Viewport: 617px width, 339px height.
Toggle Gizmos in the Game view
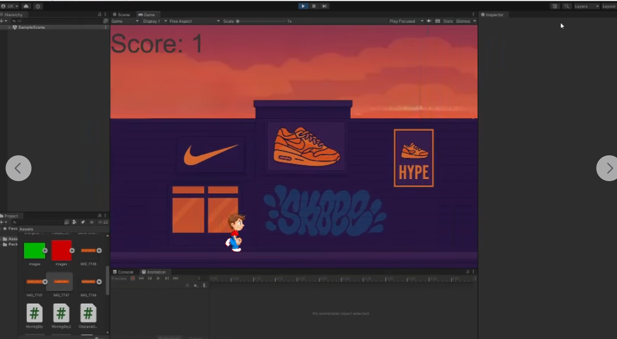463,21
